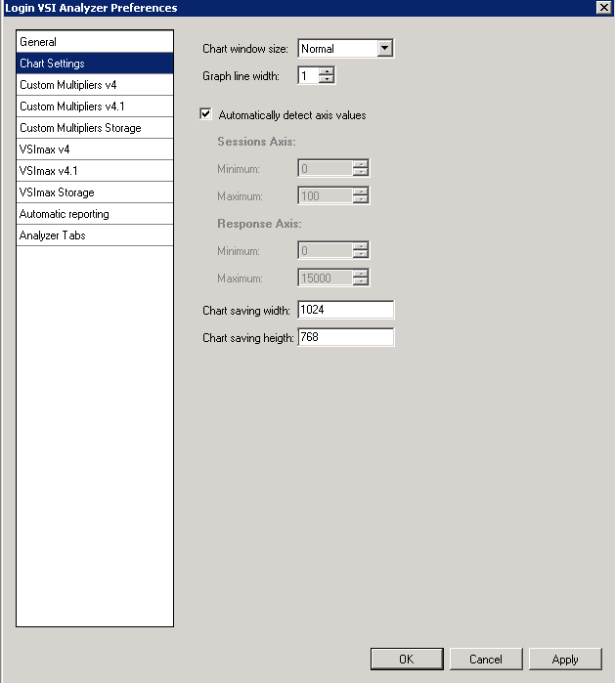Open Automatic reporting preferences

[x=95, y=214]
